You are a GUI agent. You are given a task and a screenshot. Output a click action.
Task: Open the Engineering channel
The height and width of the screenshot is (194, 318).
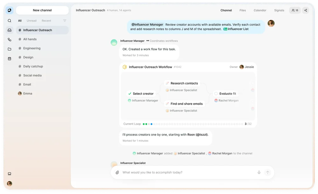pyautogui.click(x=42, y=48)
